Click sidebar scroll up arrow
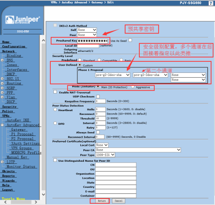This screenshot has height=205, width=215. pyautogui.click(x=43, y=41)
